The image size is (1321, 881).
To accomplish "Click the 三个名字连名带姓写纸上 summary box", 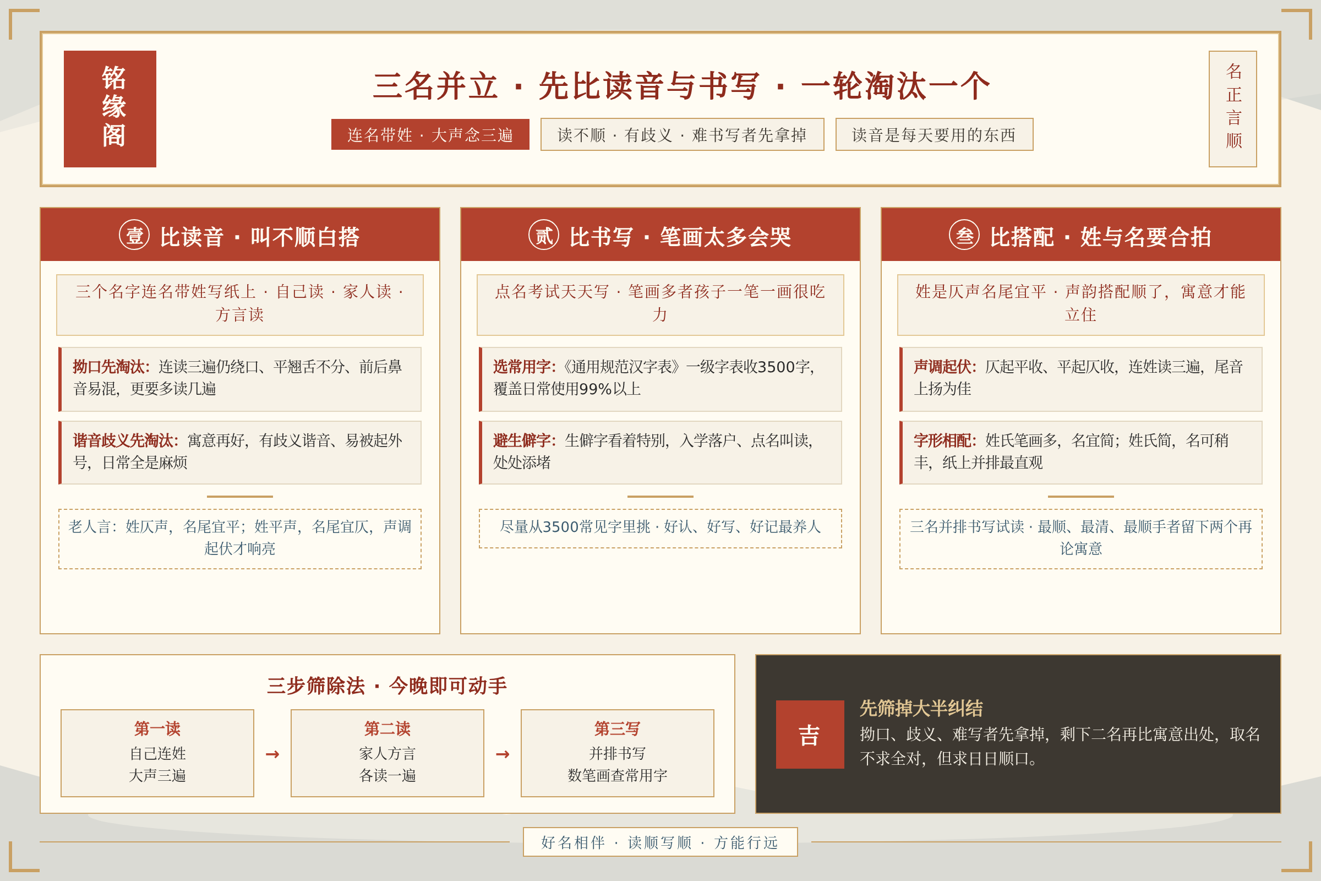I will click(x=240, y=305).
